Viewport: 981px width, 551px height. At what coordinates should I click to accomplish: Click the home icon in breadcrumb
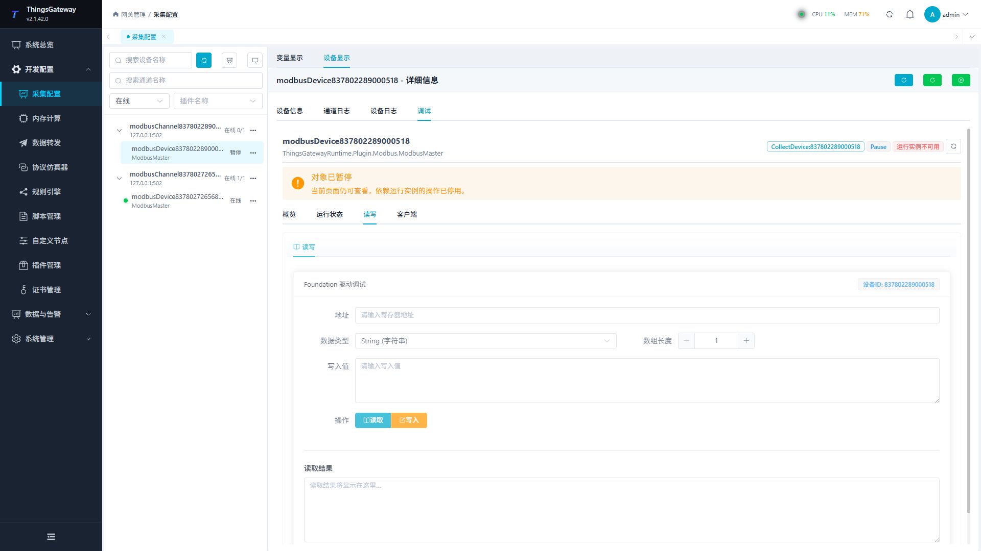(x=115, y=14)
